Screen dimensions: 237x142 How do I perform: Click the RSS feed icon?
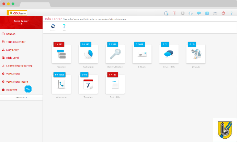click(207, 13)
